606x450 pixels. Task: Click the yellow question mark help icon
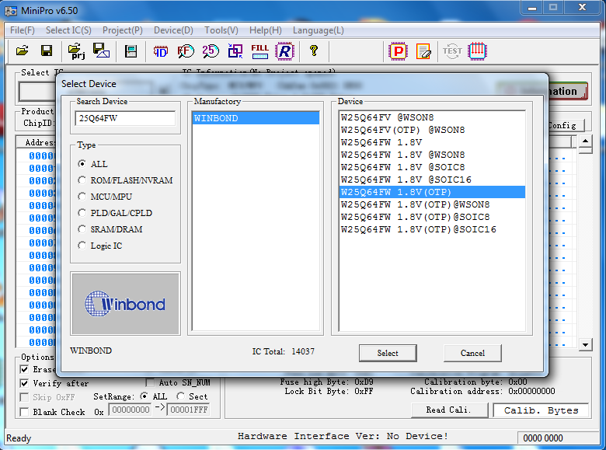(x=313, y=51)
